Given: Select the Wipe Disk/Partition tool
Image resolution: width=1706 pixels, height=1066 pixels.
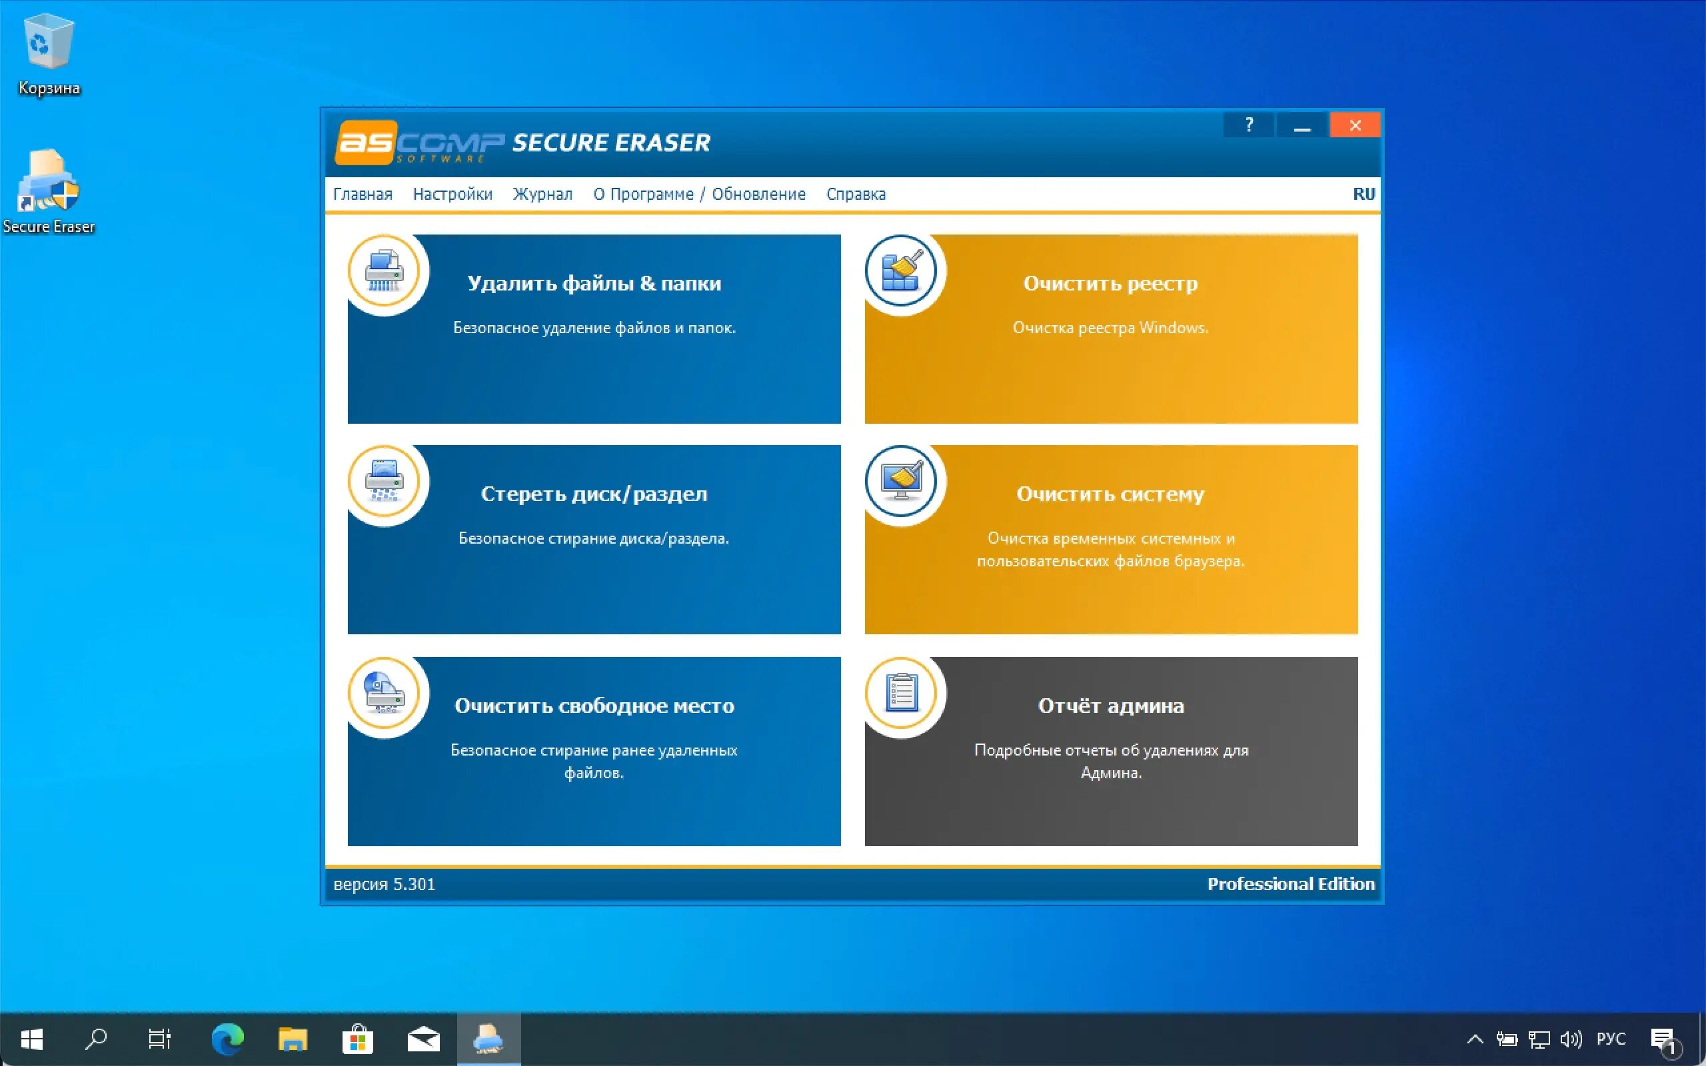Looking at the screenshot, I should [593, 534].
